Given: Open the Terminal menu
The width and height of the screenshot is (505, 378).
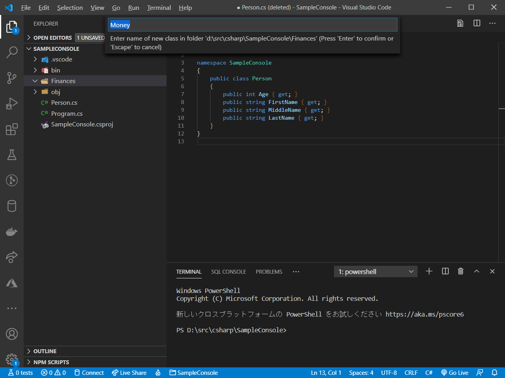Looking at the screenshot, I should (159, 7).
